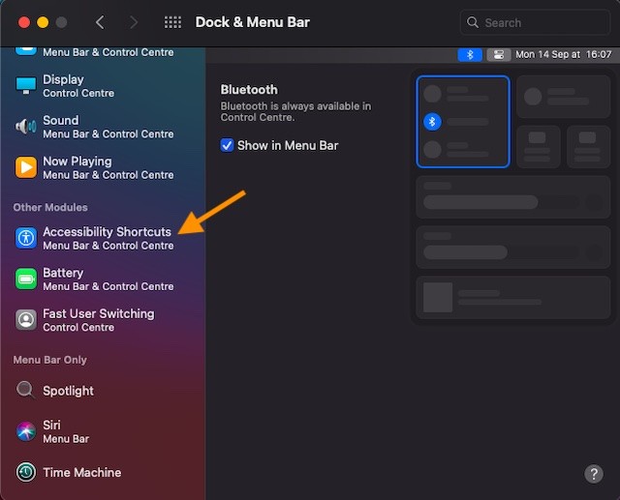
Task: Open help with question mark button
Action: pyautogui.click(x=594, y=474)
